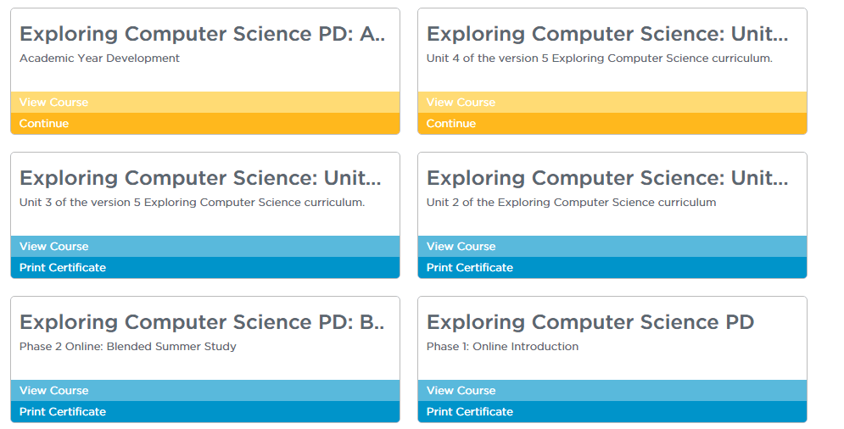Continue the Academic Year Development course
Screen dimensions: 844x429
44,124
